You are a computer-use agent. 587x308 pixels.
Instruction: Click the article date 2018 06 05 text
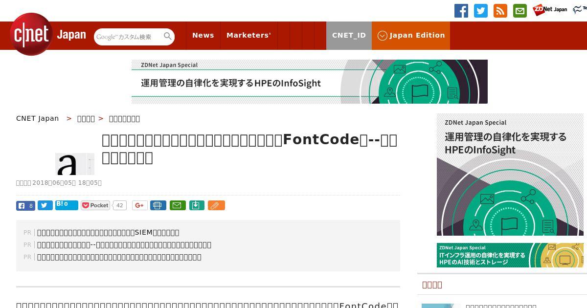pyautogui.click(x=59, y=183)
